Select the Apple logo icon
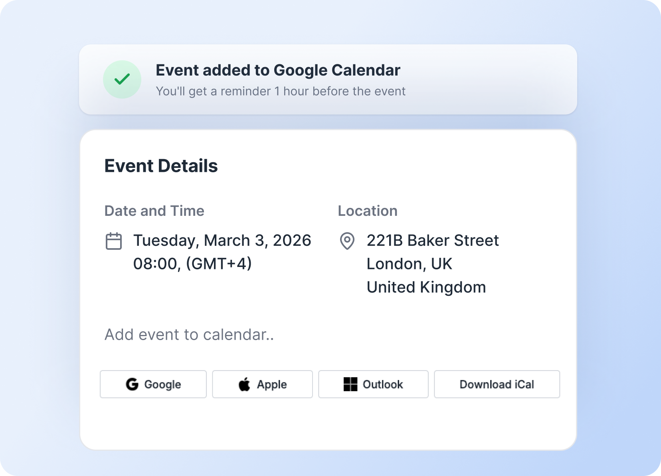Screen dimensions: 661x476 click(244, 384)
